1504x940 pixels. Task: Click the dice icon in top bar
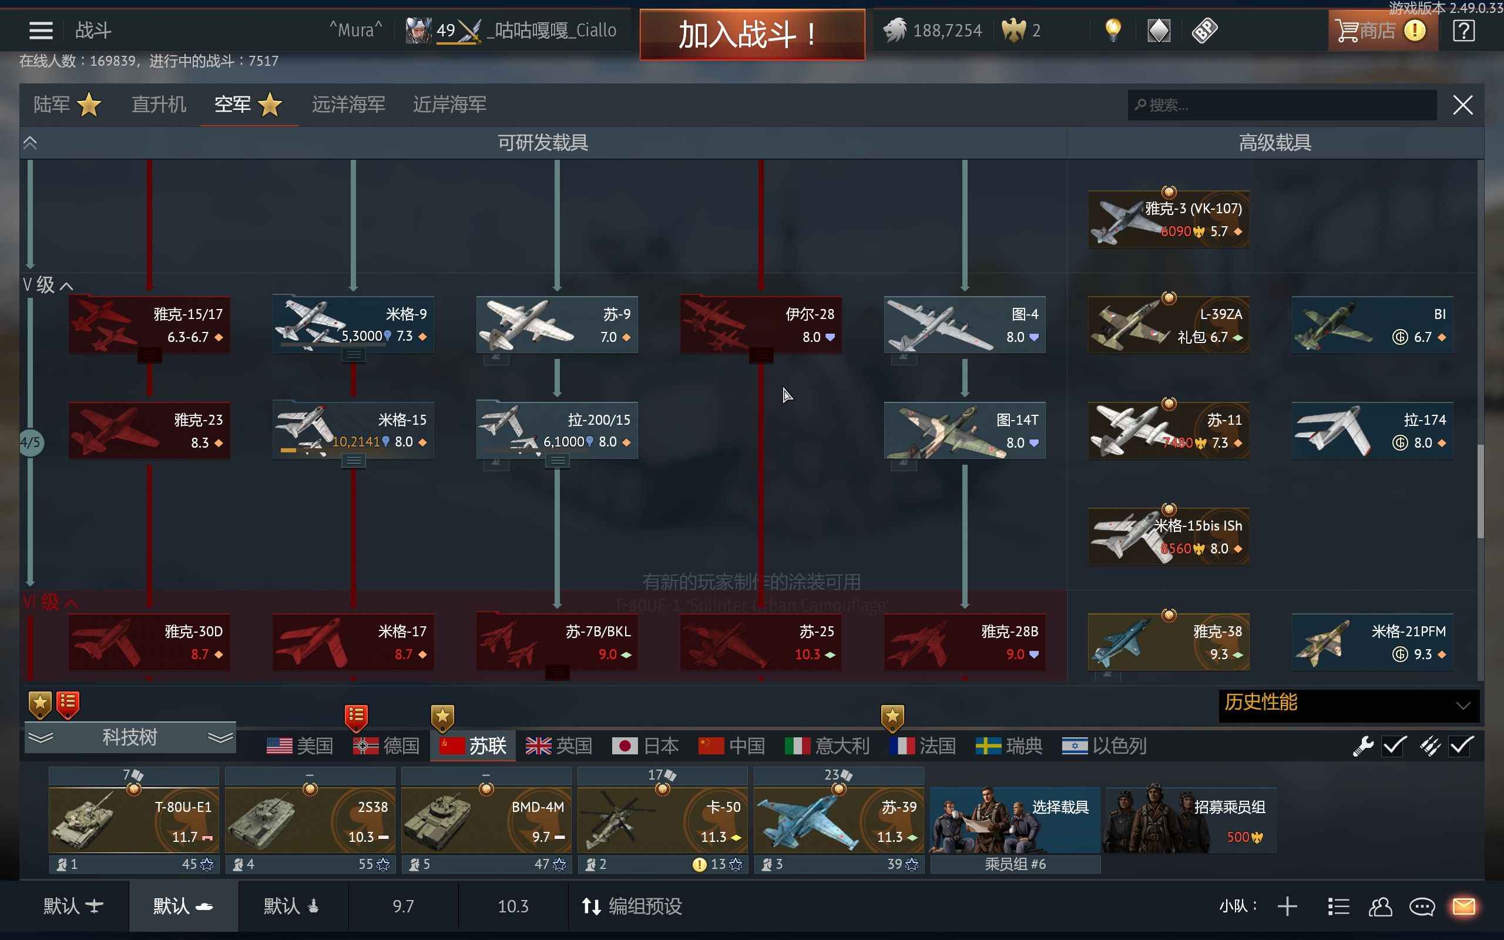(1204, 30)
